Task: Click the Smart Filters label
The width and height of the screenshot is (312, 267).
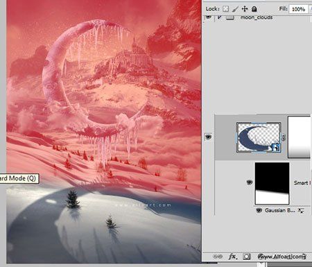Action: coord(302,183)
